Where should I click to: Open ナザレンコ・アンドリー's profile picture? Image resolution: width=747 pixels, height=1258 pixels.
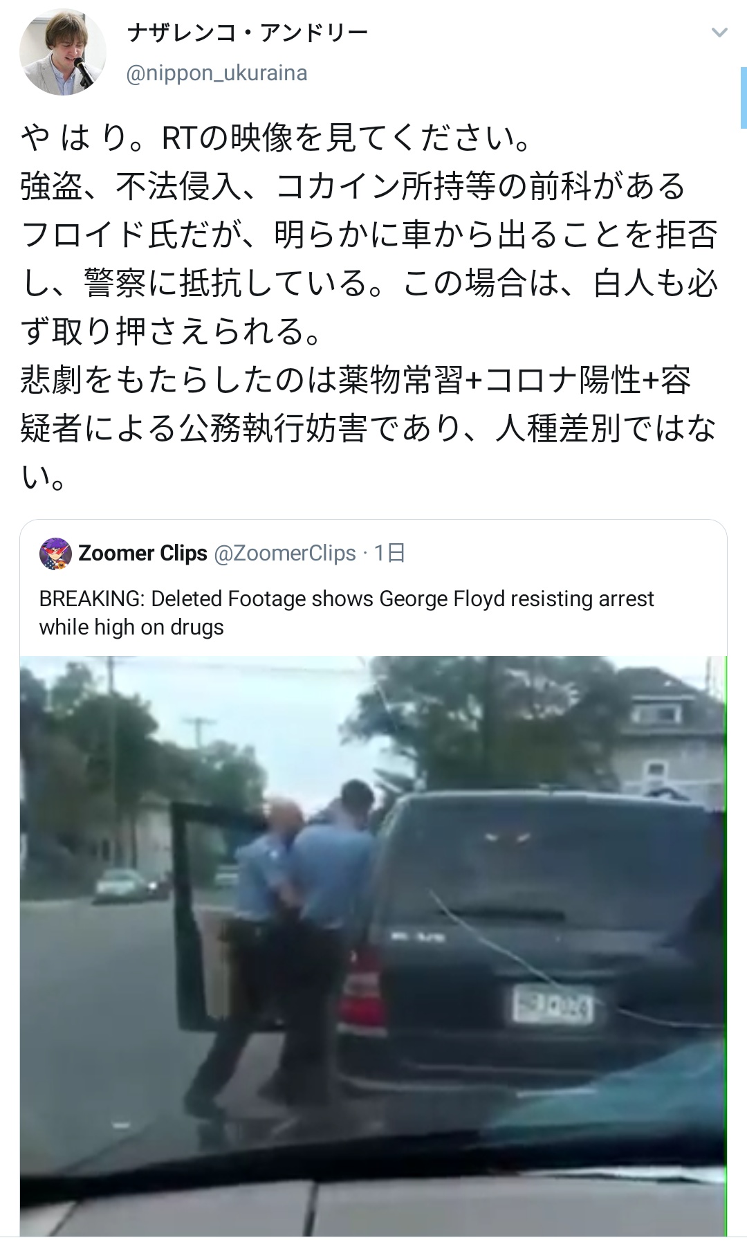tap(63, 52)
